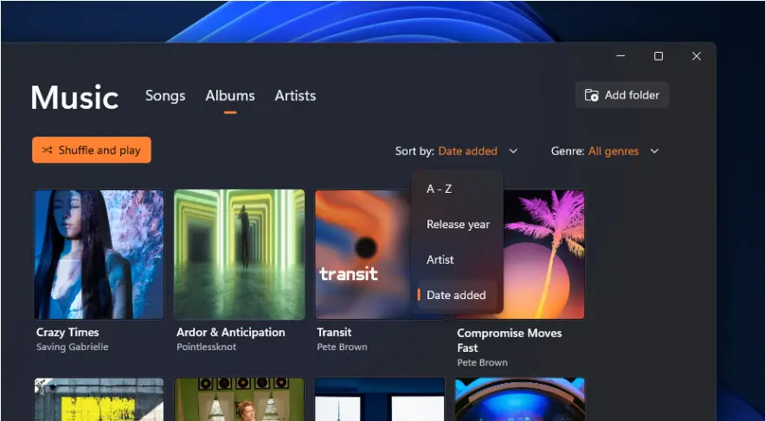The image size is (765, 421).
Task: Click the Compromise Moves Fast title
Action: 510,340
